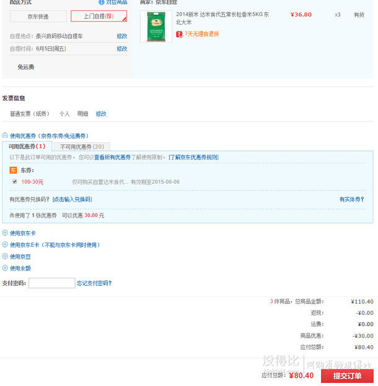The width and height of the screenshot is (378, 386).
Task: Switch to 不可用优惠券(20) tab
Action: click(x=82, y=147)
